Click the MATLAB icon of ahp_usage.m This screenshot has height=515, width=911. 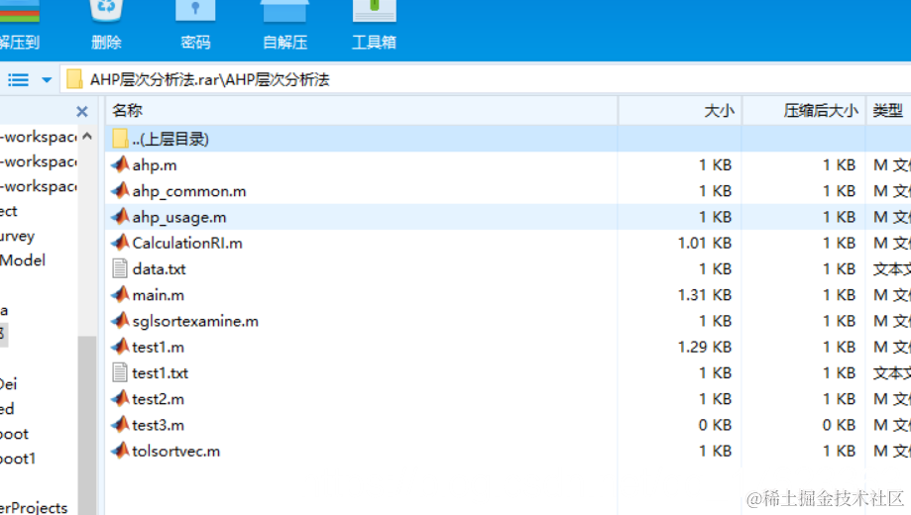[x=120, y=217]
